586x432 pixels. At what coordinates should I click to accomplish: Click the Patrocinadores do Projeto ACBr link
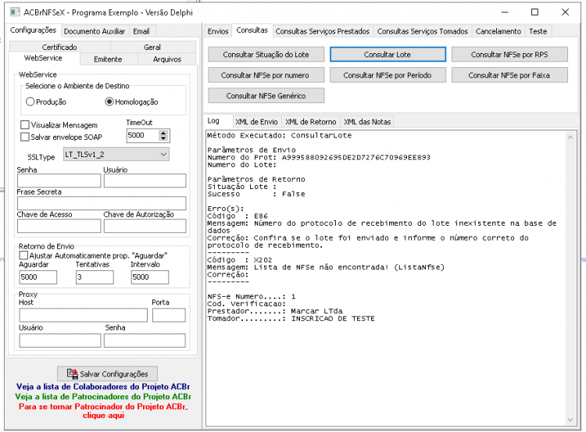click(103, 397)
